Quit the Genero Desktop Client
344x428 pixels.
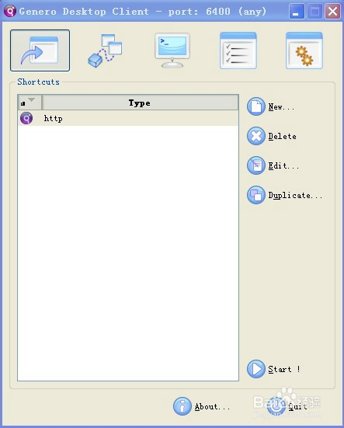point(287,406)
